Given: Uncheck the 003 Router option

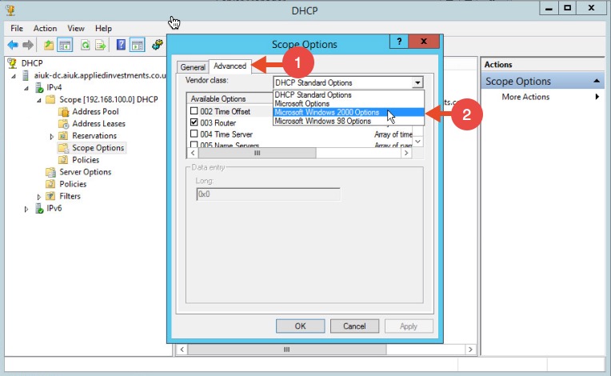Looking at the screenshot, I should point(194,122).
